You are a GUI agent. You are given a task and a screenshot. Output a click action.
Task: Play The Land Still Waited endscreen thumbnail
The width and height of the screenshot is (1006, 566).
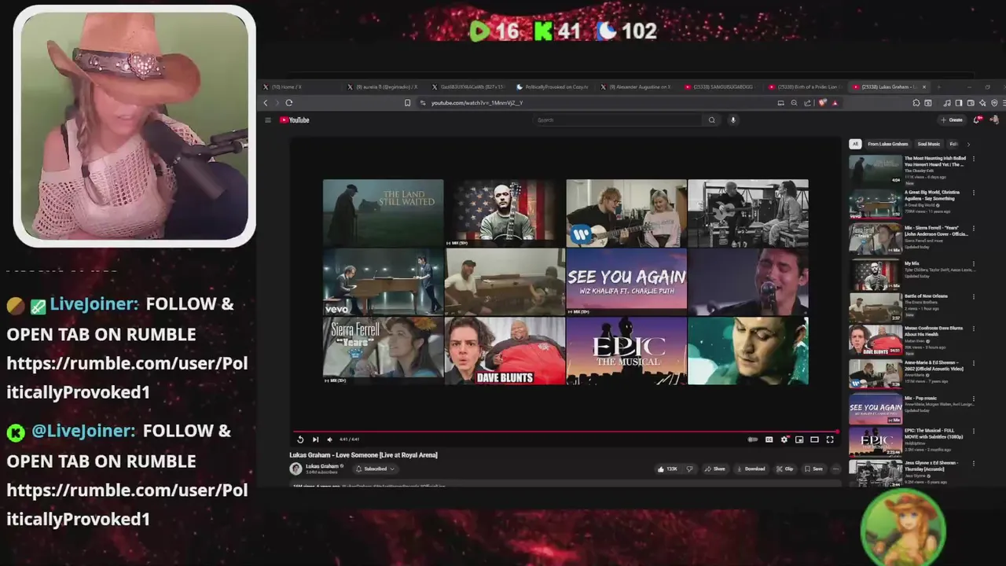[x=383, y=213]
